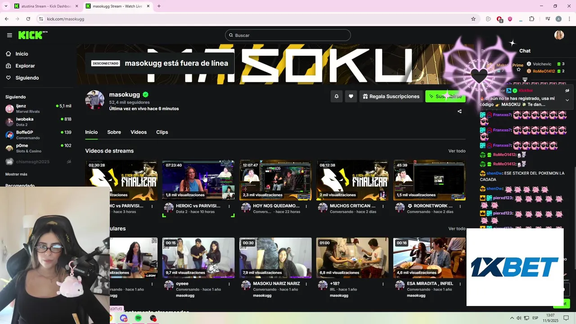Click Ver todo for Videos de streams
This screenshot has height=324, width=576.
click(x=457, y=151)
